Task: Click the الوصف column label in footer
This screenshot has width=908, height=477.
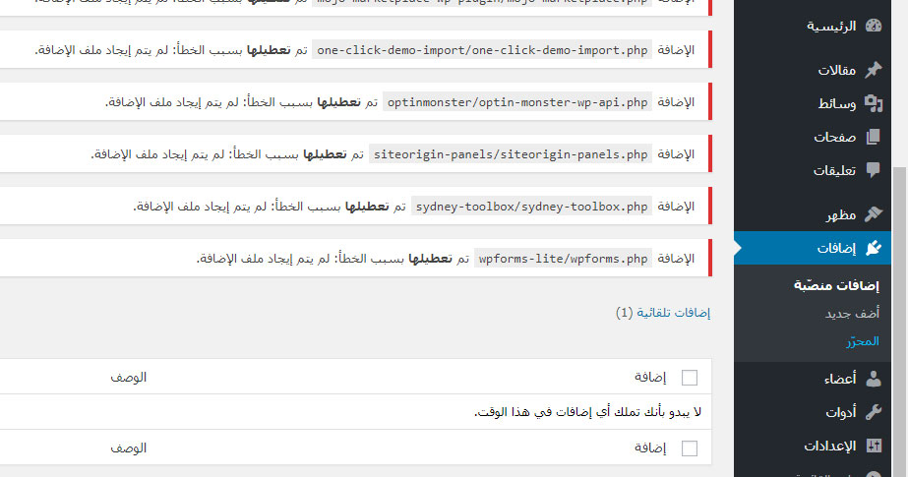Action: tap(129, 447)
